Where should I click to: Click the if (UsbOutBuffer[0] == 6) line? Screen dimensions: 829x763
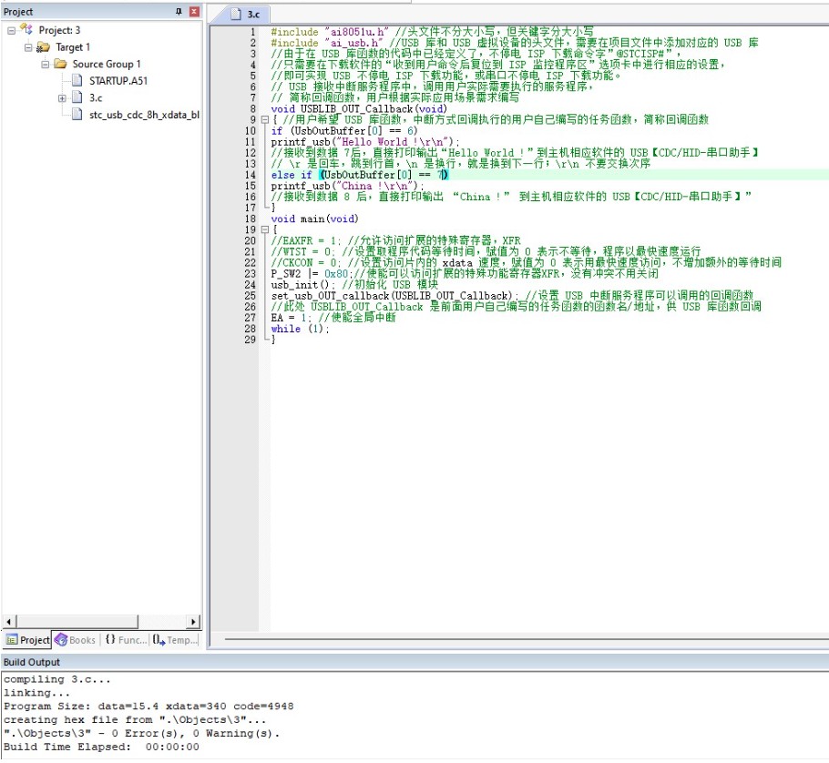pos(344,130)
